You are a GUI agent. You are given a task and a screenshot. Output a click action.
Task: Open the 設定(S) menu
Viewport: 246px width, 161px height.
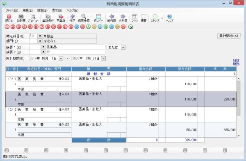(x=42, y=11)
